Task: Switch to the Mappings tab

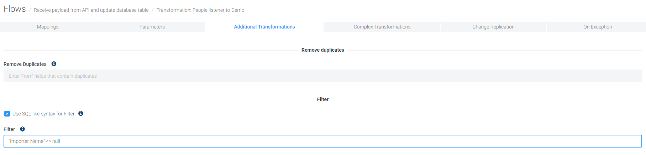Action: coord(48,27)
